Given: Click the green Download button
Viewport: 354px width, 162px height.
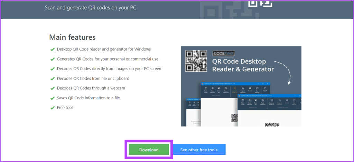Looking at the screenshot, I should coord(149,150).
